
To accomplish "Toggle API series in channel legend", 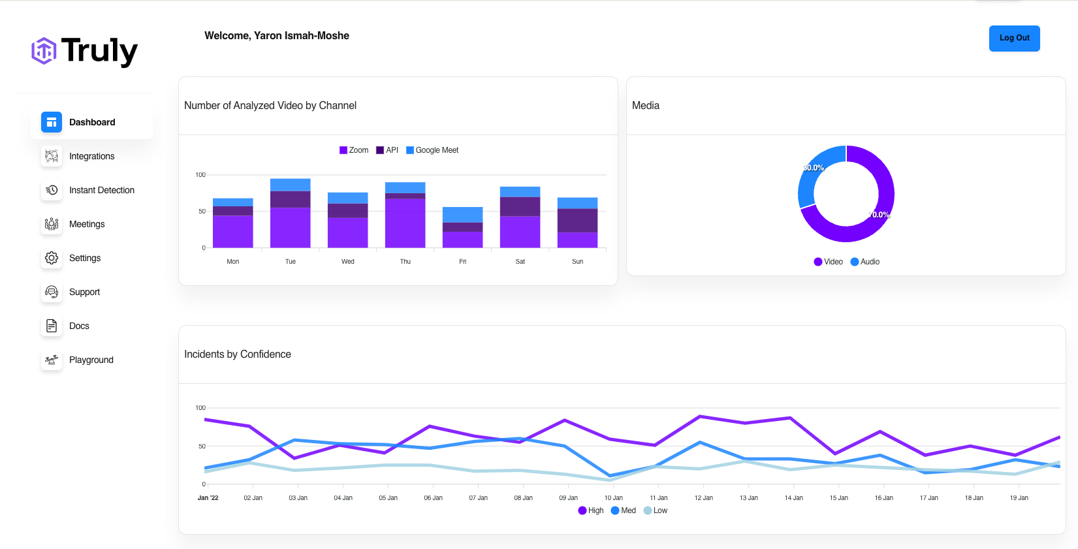I will click(x=387, y=150).
